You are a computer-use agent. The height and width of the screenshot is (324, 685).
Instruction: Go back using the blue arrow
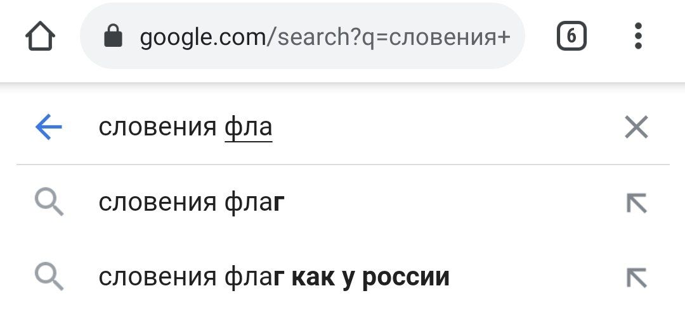pyautogui.click(x=48, y=127)
